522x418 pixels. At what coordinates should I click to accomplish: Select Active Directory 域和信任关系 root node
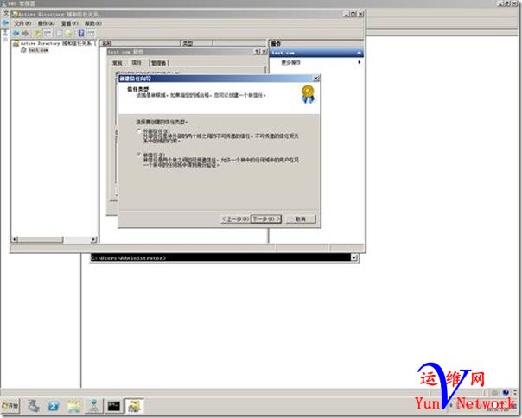click(x=58, y=43)
